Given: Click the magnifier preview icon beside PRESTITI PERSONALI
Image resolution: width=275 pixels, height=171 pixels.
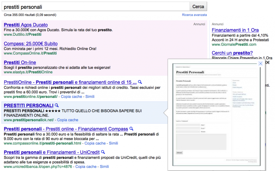Looking at the screenshot, I should pyautogui.click(x=57, y=105).
